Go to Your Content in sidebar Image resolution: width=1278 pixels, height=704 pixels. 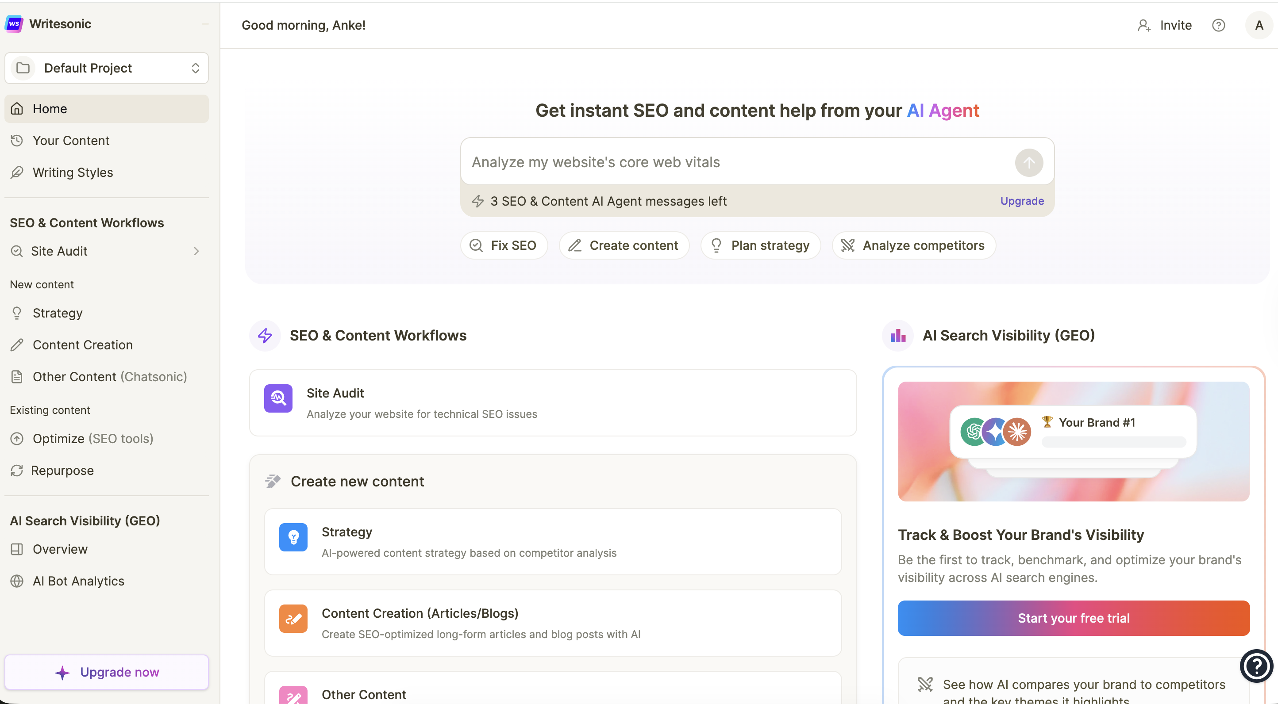pyautogui.click(x=71, y=141)
